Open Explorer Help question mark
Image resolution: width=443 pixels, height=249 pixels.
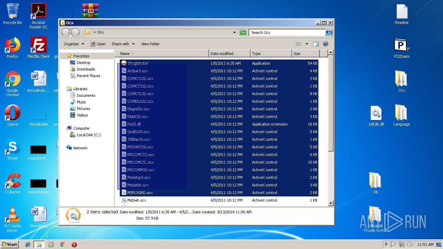[x=326, y=44]
